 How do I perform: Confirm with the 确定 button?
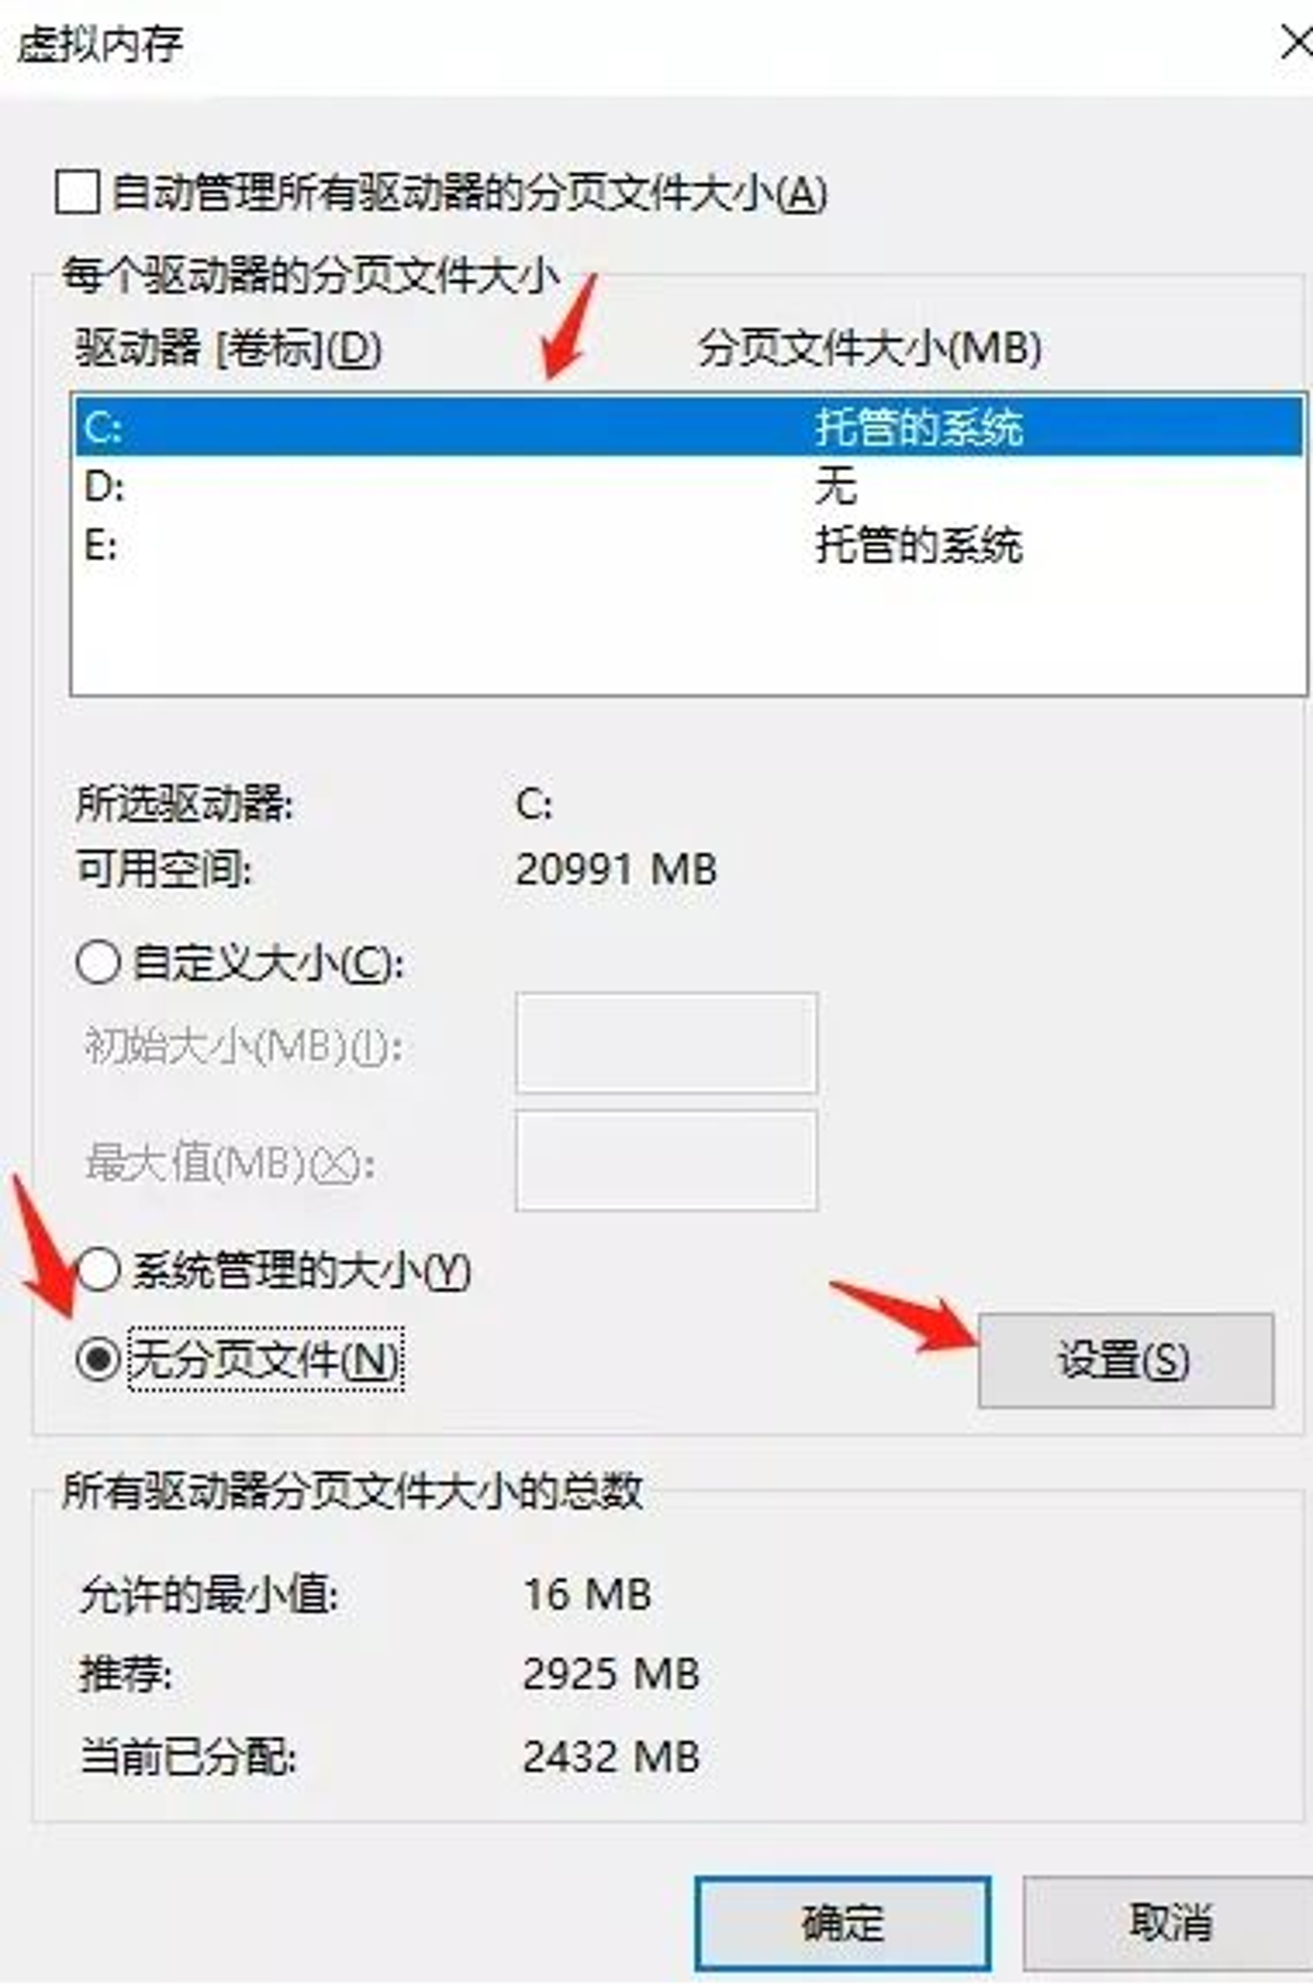pyautogui.click(x=842, y=1923)
